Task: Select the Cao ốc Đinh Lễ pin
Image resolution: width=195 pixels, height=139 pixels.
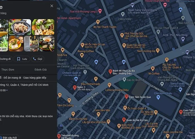Action: [x=124, y=80]
